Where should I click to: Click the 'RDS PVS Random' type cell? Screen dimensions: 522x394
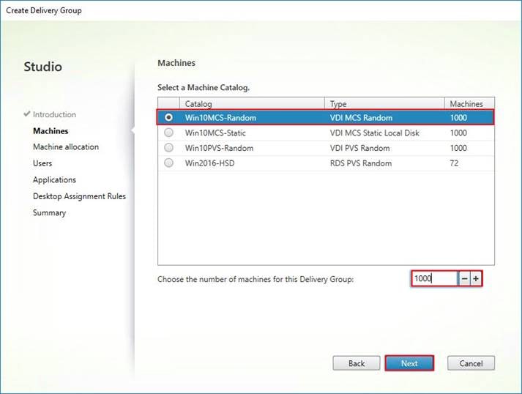361,163
